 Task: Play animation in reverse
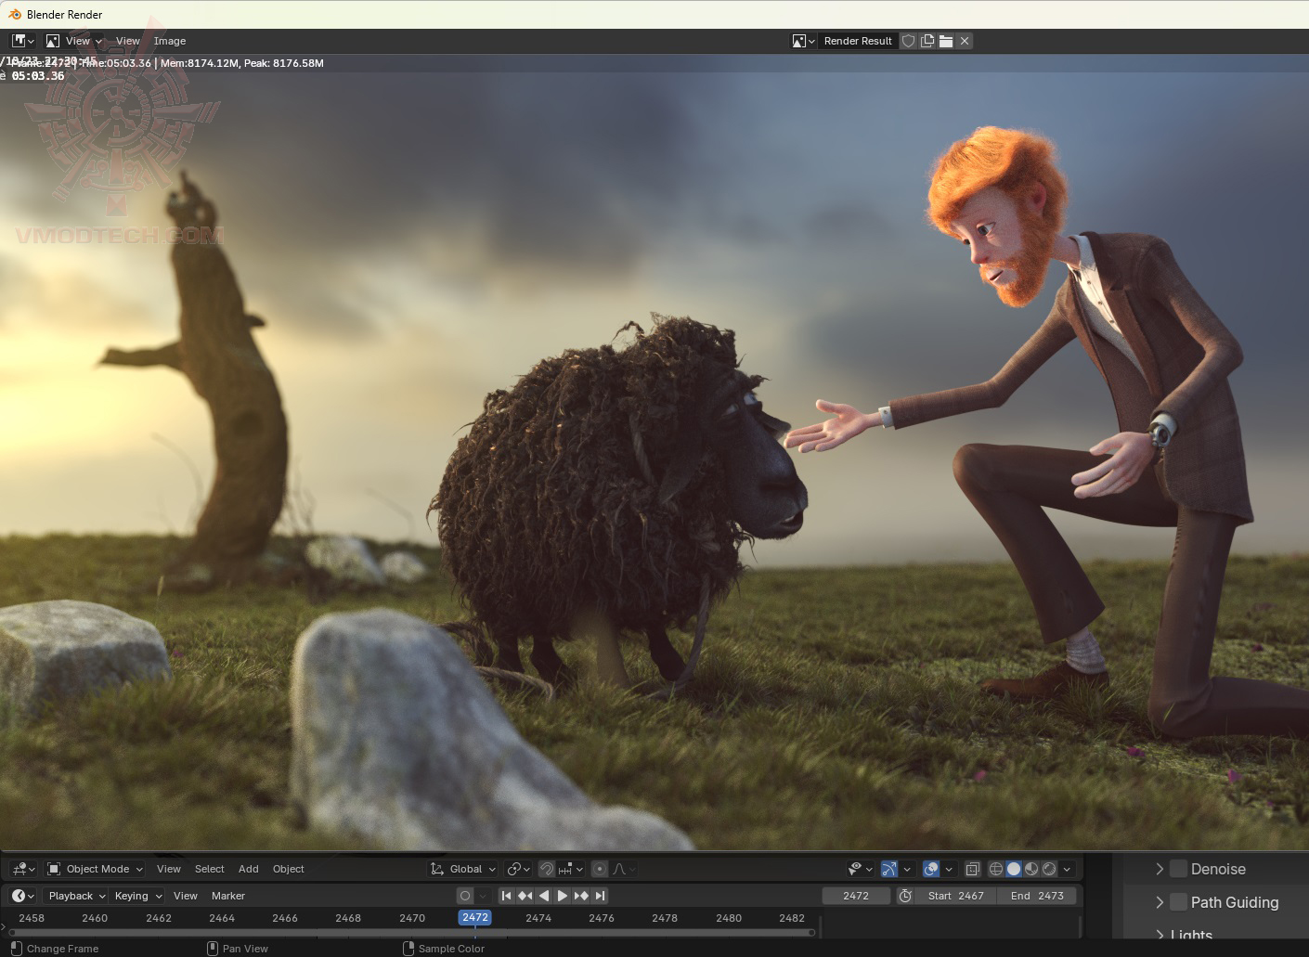tap(544, 896)
